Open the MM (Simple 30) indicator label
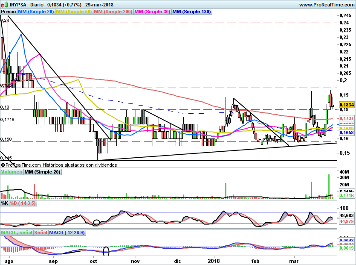Viewport: 356px width, 265px height. (152, 12)
